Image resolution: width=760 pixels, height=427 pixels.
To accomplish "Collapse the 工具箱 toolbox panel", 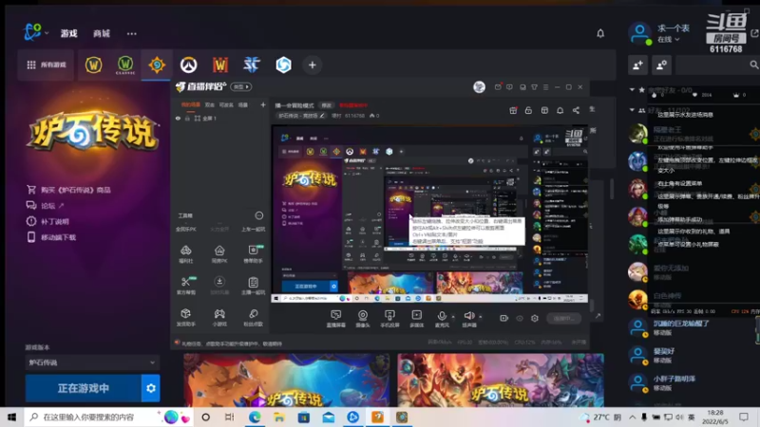I will 258,215.
